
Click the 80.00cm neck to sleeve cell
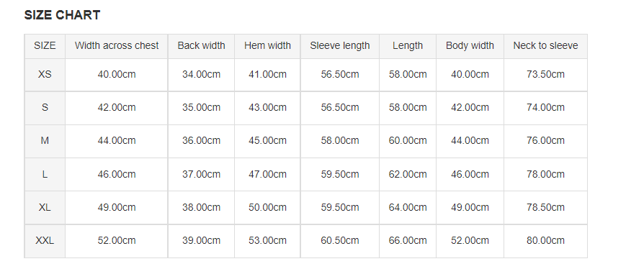545,241
